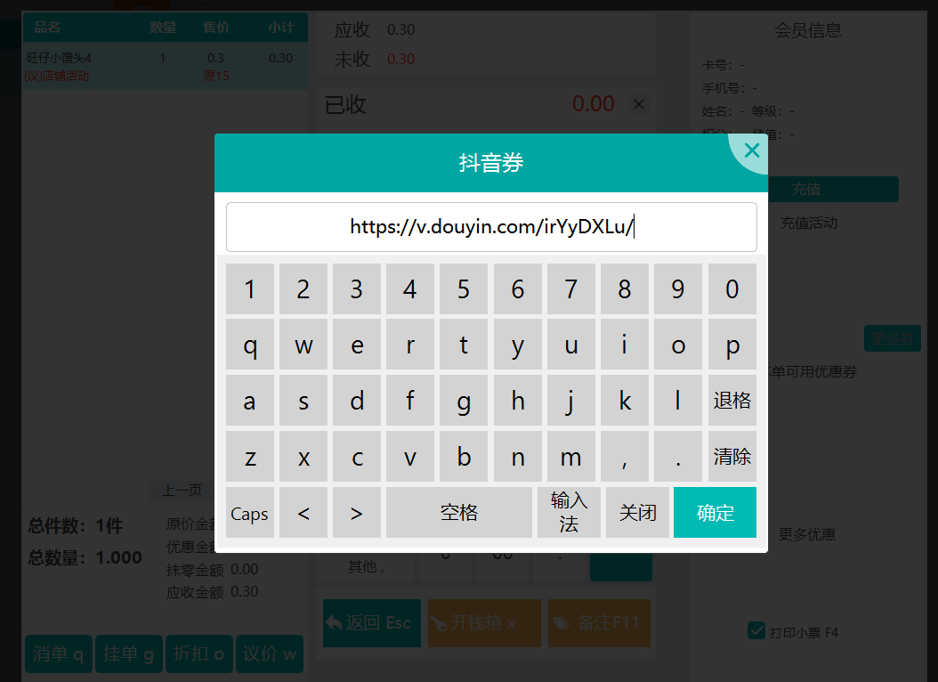Tap the letter l key
Viewport: 938px width, 682px height.
coord(678,401)
